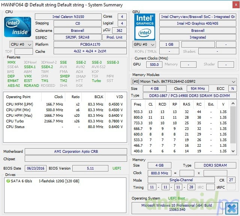Click the Prod. Unit field

tap(114, 37)
